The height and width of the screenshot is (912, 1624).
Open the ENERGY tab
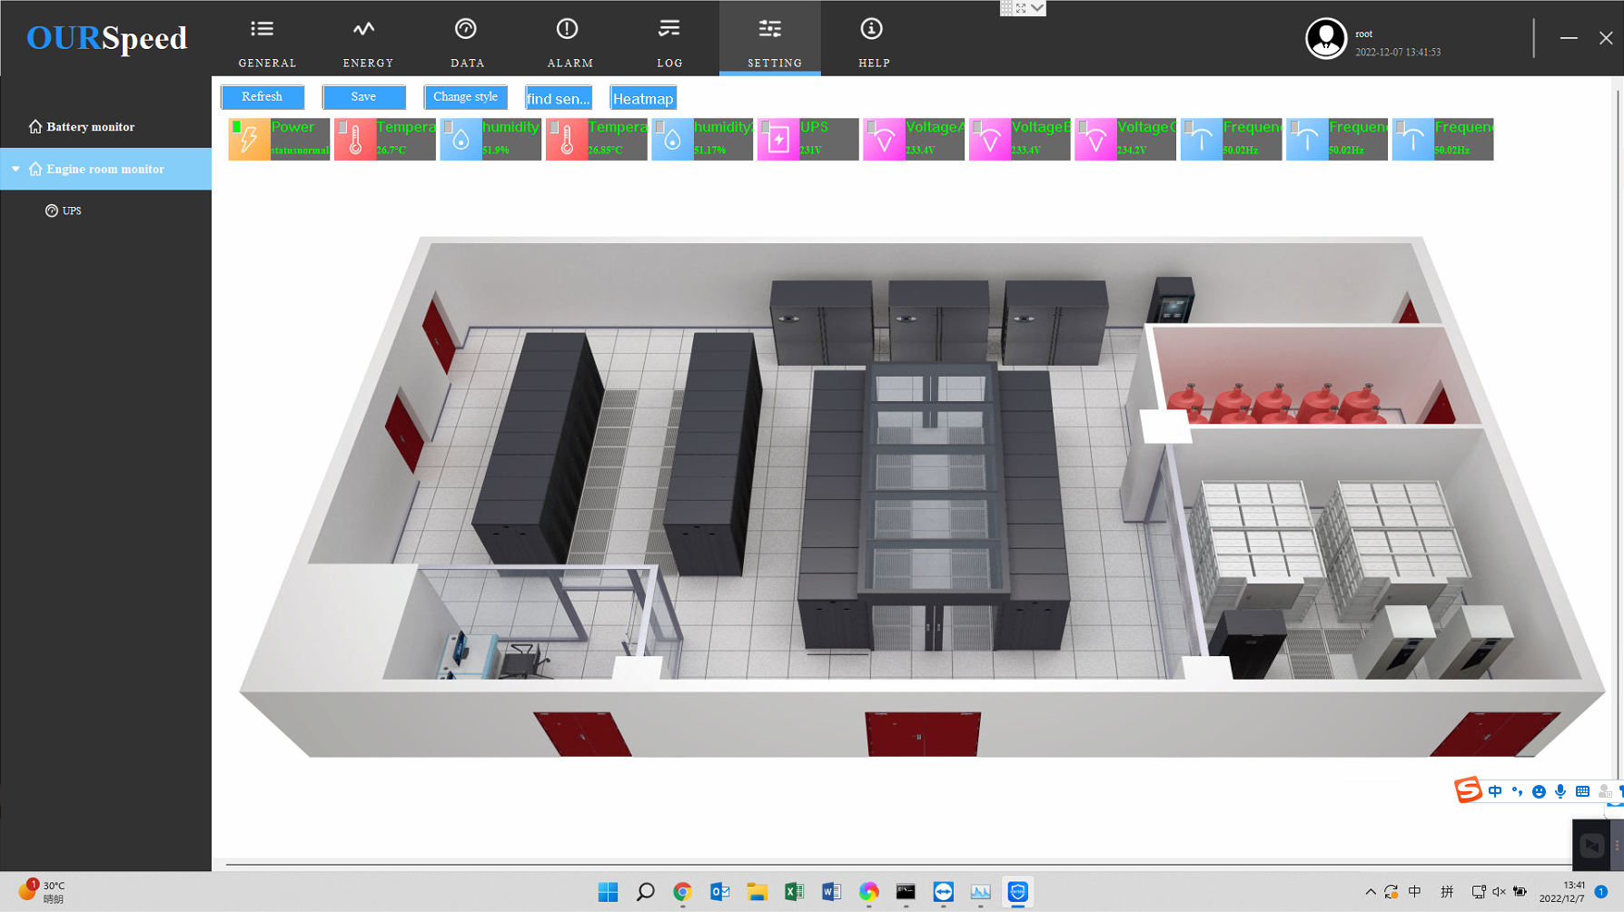[x=368, y=41]
